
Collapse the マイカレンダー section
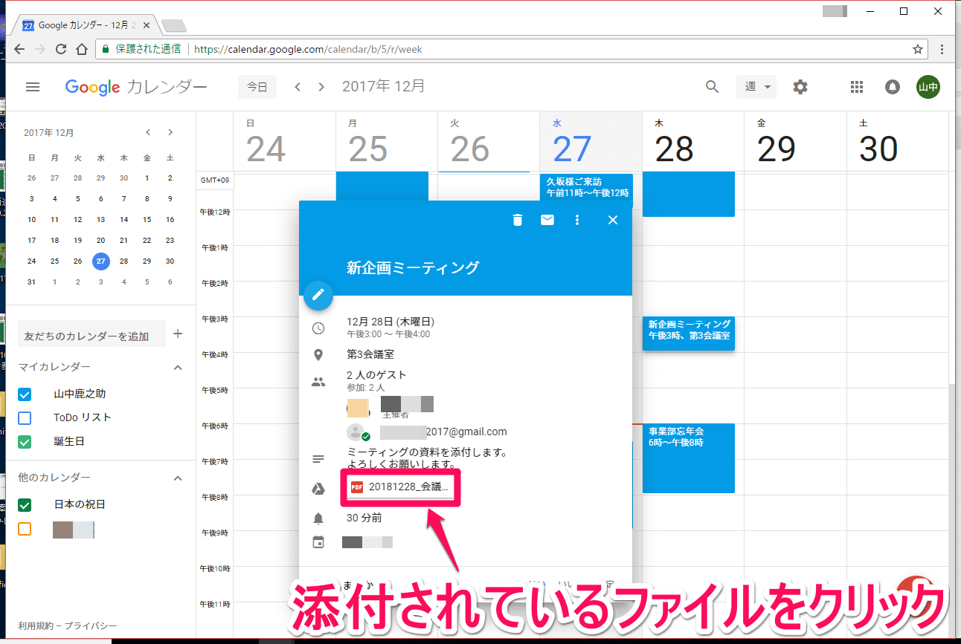click(x=178, y=368)
